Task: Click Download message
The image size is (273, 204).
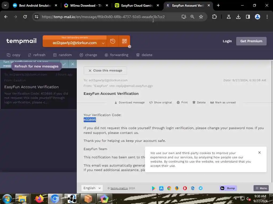Action: point(130,103)
